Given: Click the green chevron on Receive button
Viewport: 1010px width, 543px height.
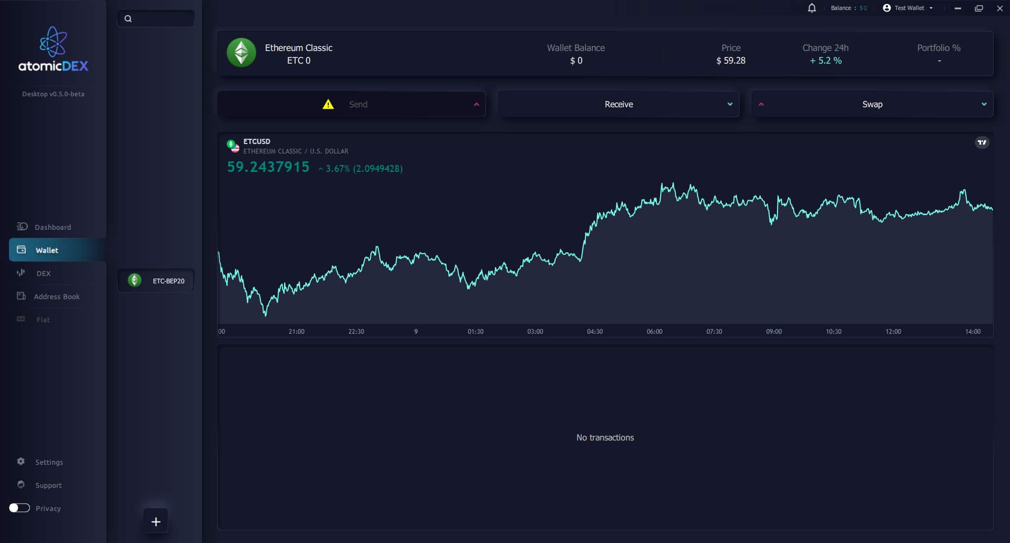Looking at the screenshot, I should point(730,104).
